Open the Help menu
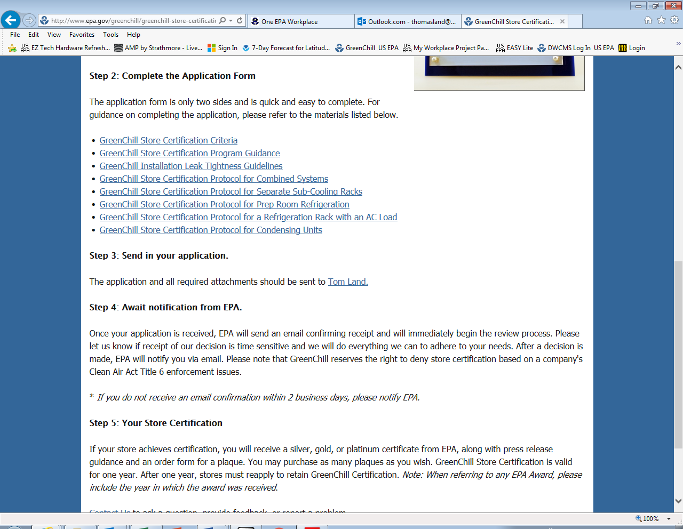683x529 pixels. [x=133, y=35]
